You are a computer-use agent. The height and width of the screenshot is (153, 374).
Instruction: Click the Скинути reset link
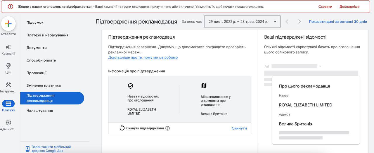click(239, 128)
